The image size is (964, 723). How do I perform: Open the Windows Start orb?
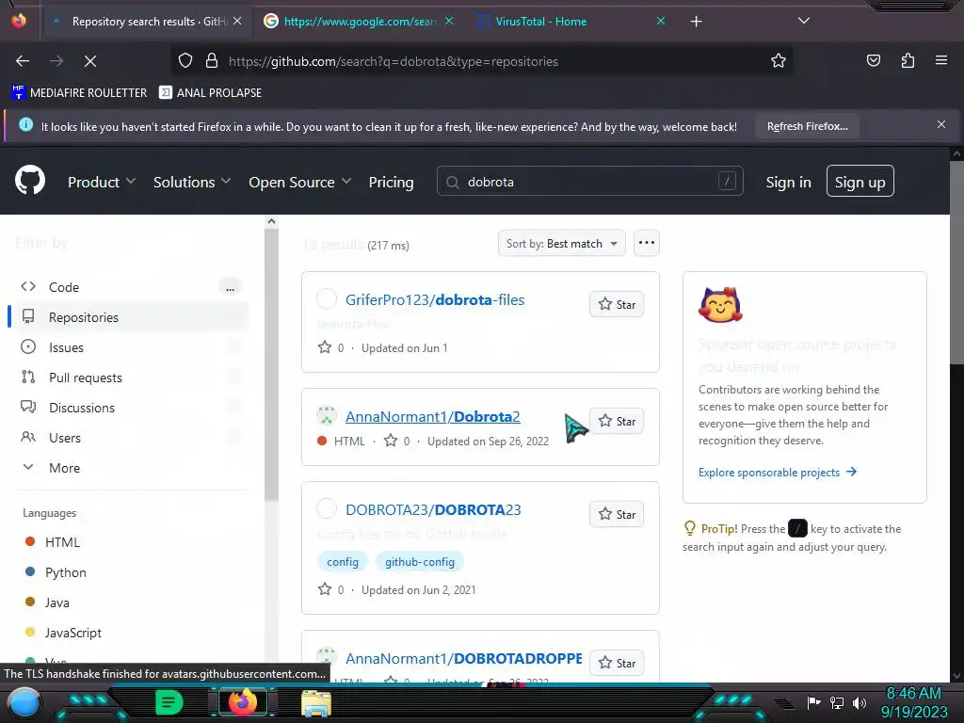pyautogui.click(x=24, y=703)
